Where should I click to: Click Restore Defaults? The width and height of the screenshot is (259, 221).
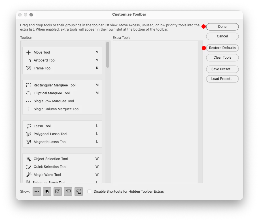tap(222, 48)
